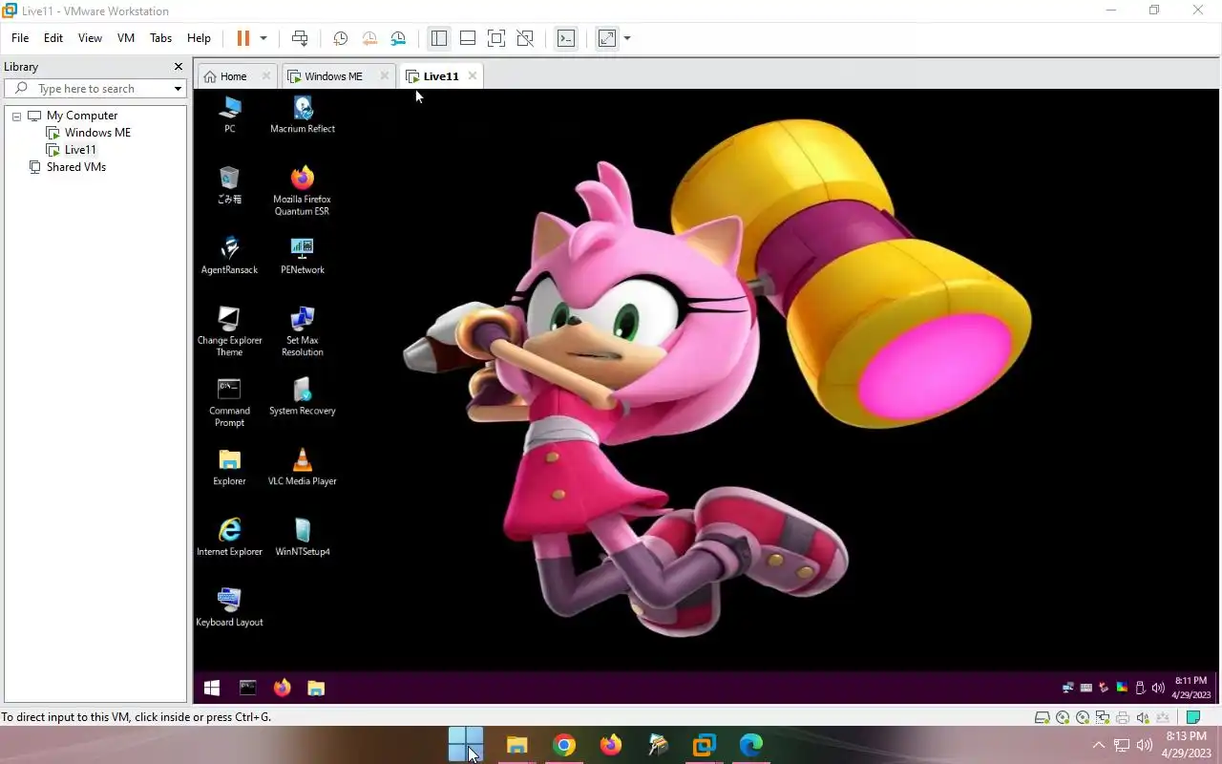Open the guest Start menu button
This screenshot has width=1222, height=764.
click(x=212, y=688)
